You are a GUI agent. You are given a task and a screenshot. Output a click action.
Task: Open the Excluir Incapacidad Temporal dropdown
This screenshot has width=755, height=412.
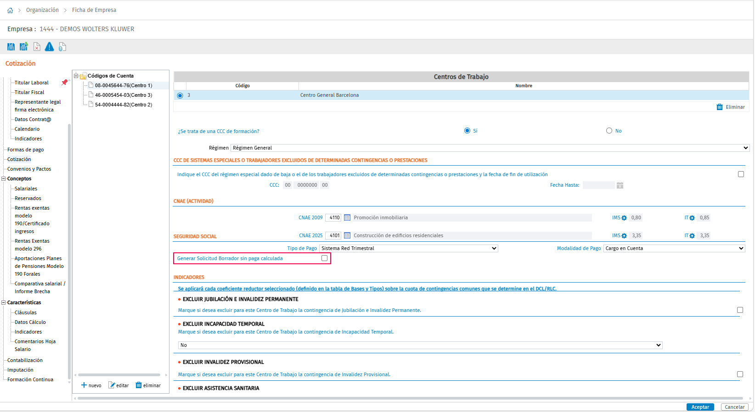pyautogui.click(x=420, y=345)
